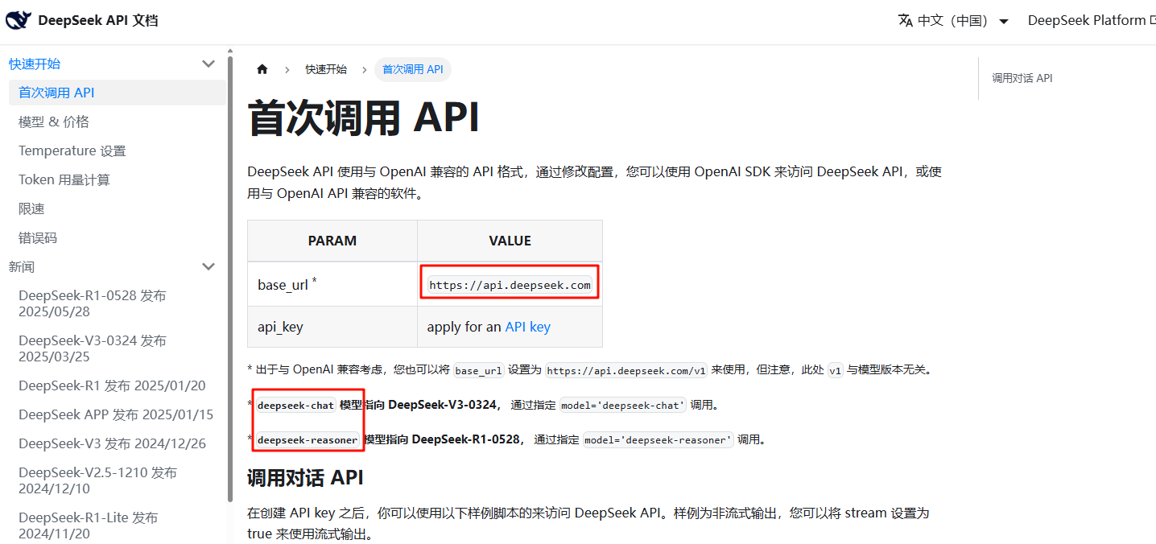Open the 中文（中国）language dropdown
Viewport: 1156px width, 544px height.
pyautogui.click(x=953, y=21)
